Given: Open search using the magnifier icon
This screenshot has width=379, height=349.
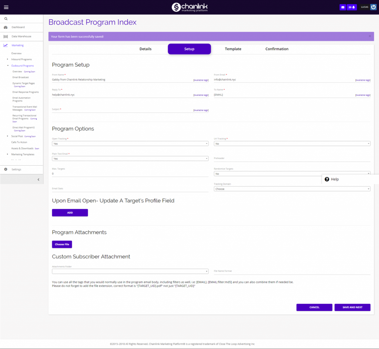Looking at the screenshot, I should (x=6, y=18).
